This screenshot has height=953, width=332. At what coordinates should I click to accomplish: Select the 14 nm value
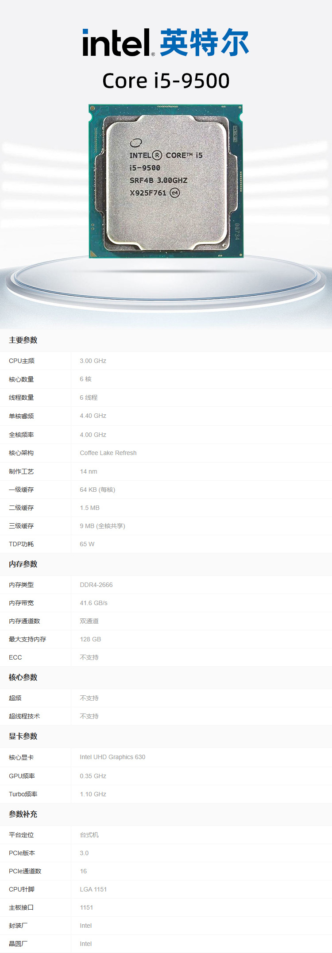point(89,471)
